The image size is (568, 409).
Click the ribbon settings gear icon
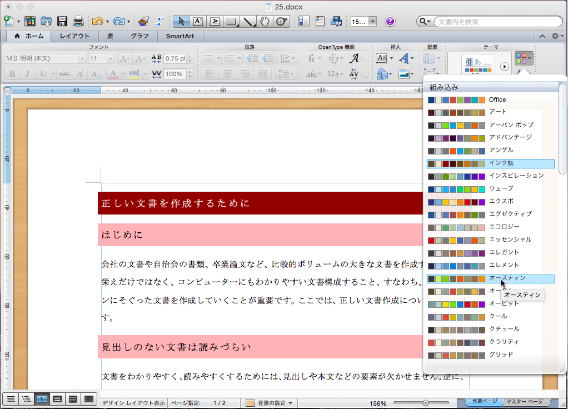pos(555,36)
